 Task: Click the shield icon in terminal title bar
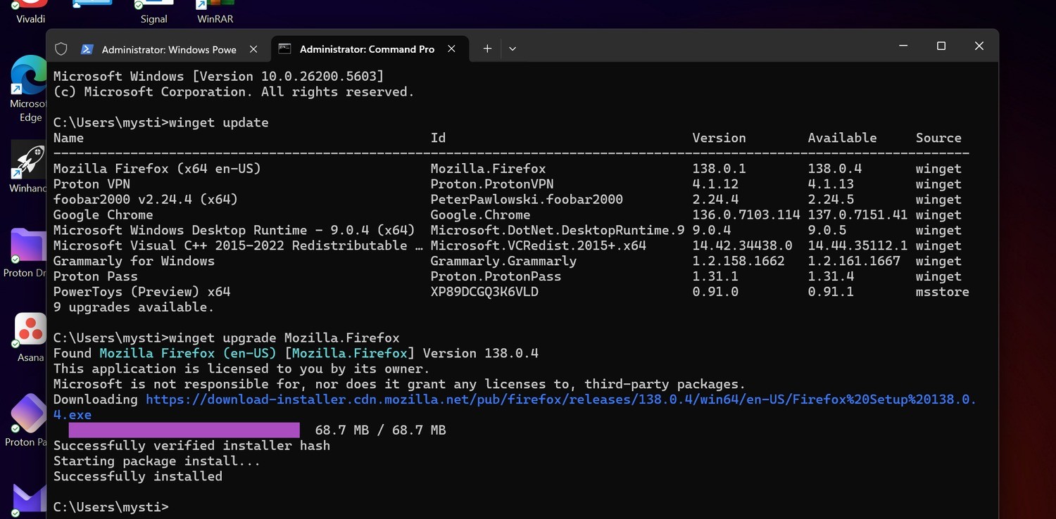click(x=61, y=49)
